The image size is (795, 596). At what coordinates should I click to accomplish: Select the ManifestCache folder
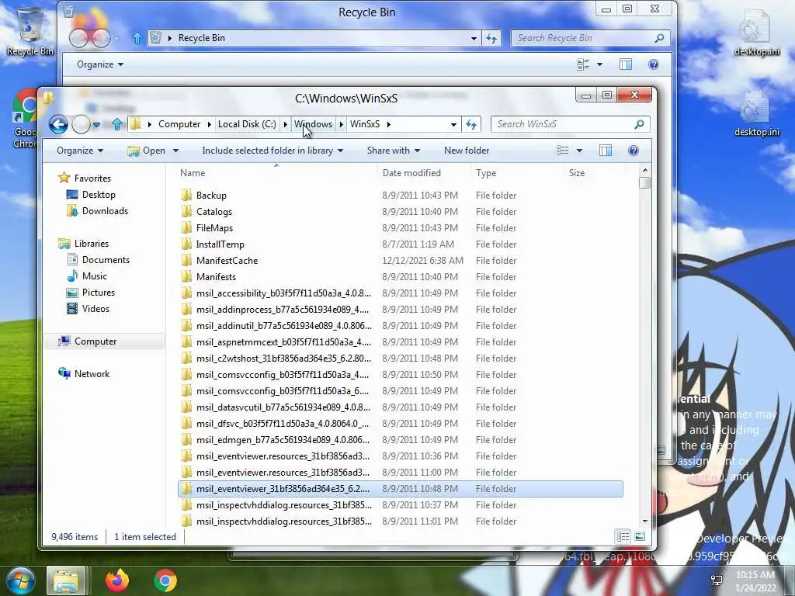tap(400, 261)
